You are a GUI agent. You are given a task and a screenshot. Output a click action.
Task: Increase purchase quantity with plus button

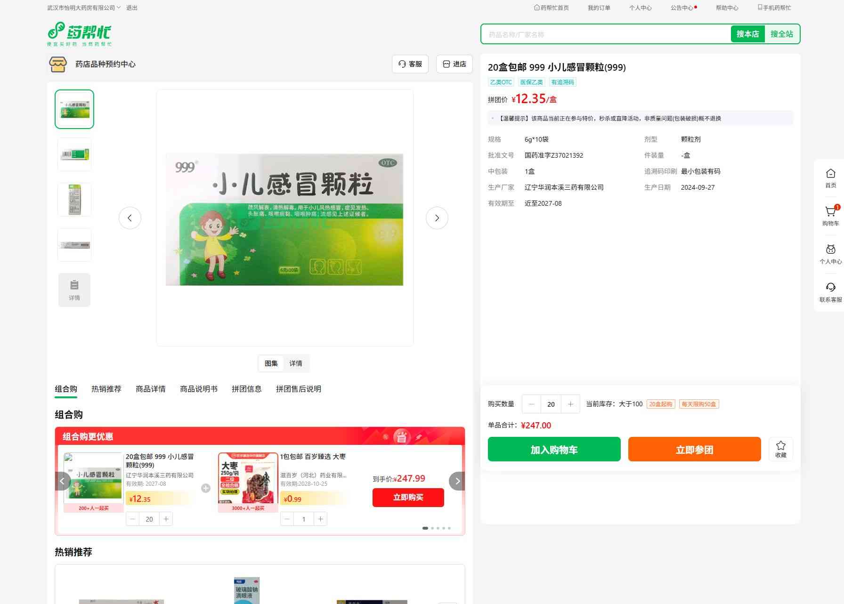point(570,404)
